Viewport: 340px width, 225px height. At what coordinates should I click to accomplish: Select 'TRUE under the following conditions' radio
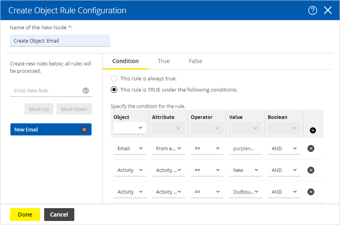pos(114,90)
